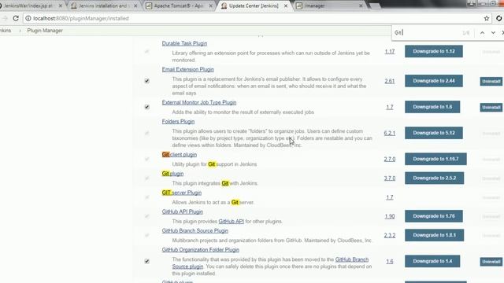This screenshot has width=504, height=283.
Task: Open GitHub Branch Source Plugin title link
Action: (x=195, y=230)
